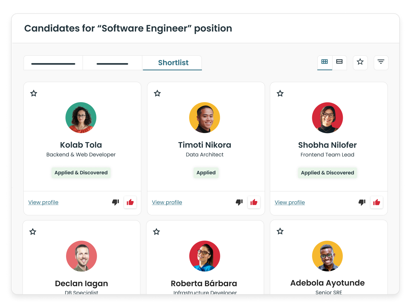
Task: Open View profile for Timoti Nikora
Action: pos(167,202)
